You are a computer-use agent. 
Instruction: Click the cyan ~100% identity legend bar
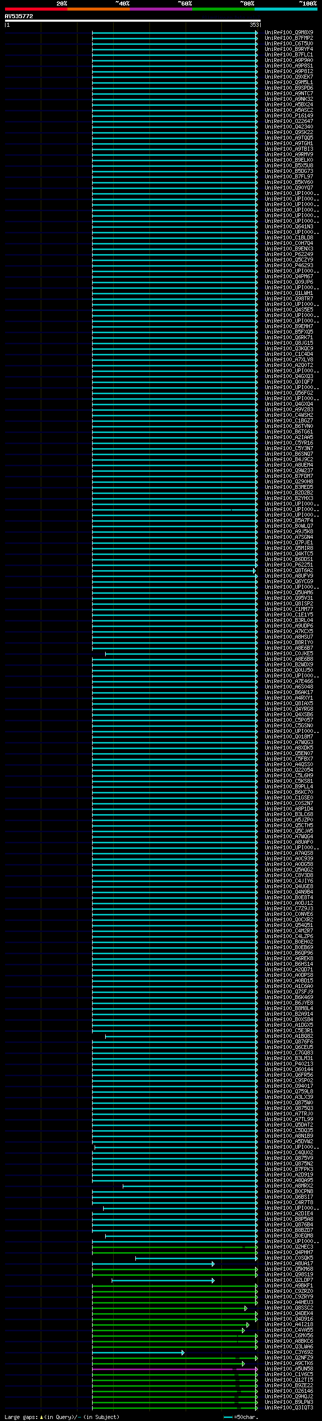point(286,9)
